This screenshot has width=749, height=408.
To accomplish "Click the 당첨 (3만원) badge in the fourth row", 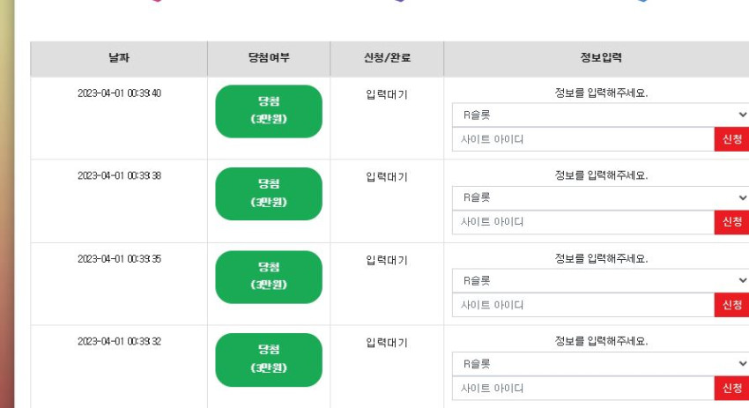I will click(x=269, y=360).
